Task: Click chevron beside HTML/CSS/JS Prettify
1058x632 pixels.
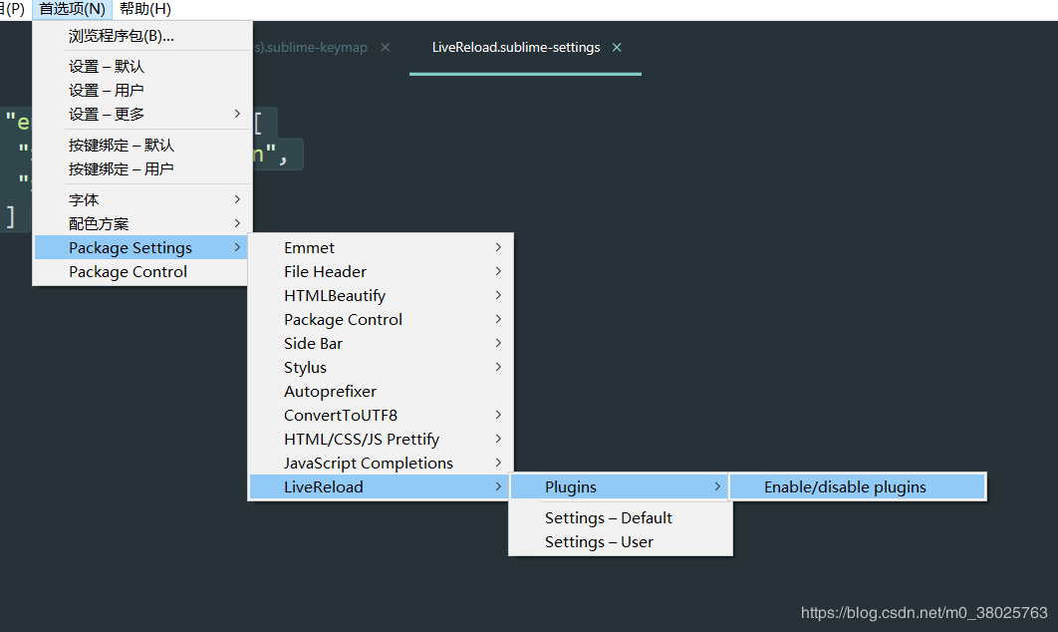Action: pyautogui.click(x=498, y=439)
